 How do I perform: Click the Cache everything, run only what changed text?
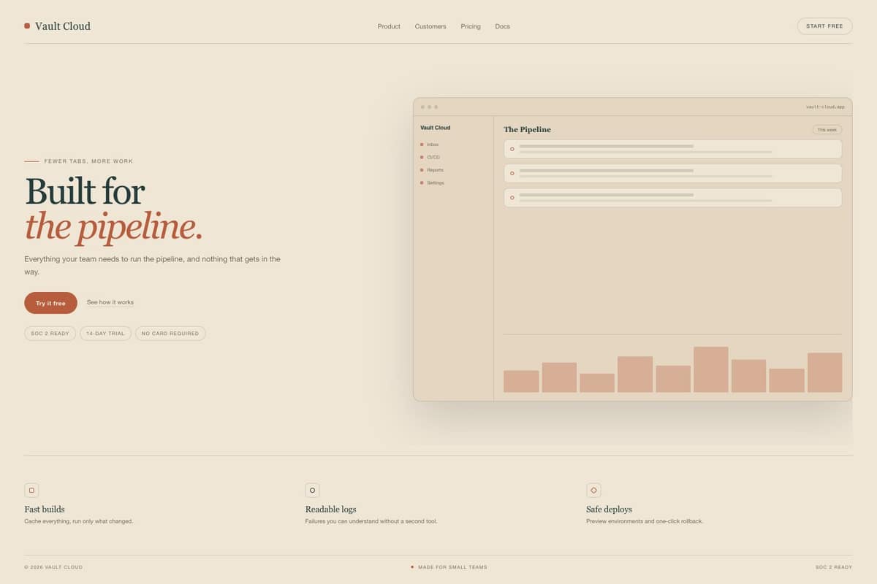pos(78,521)
